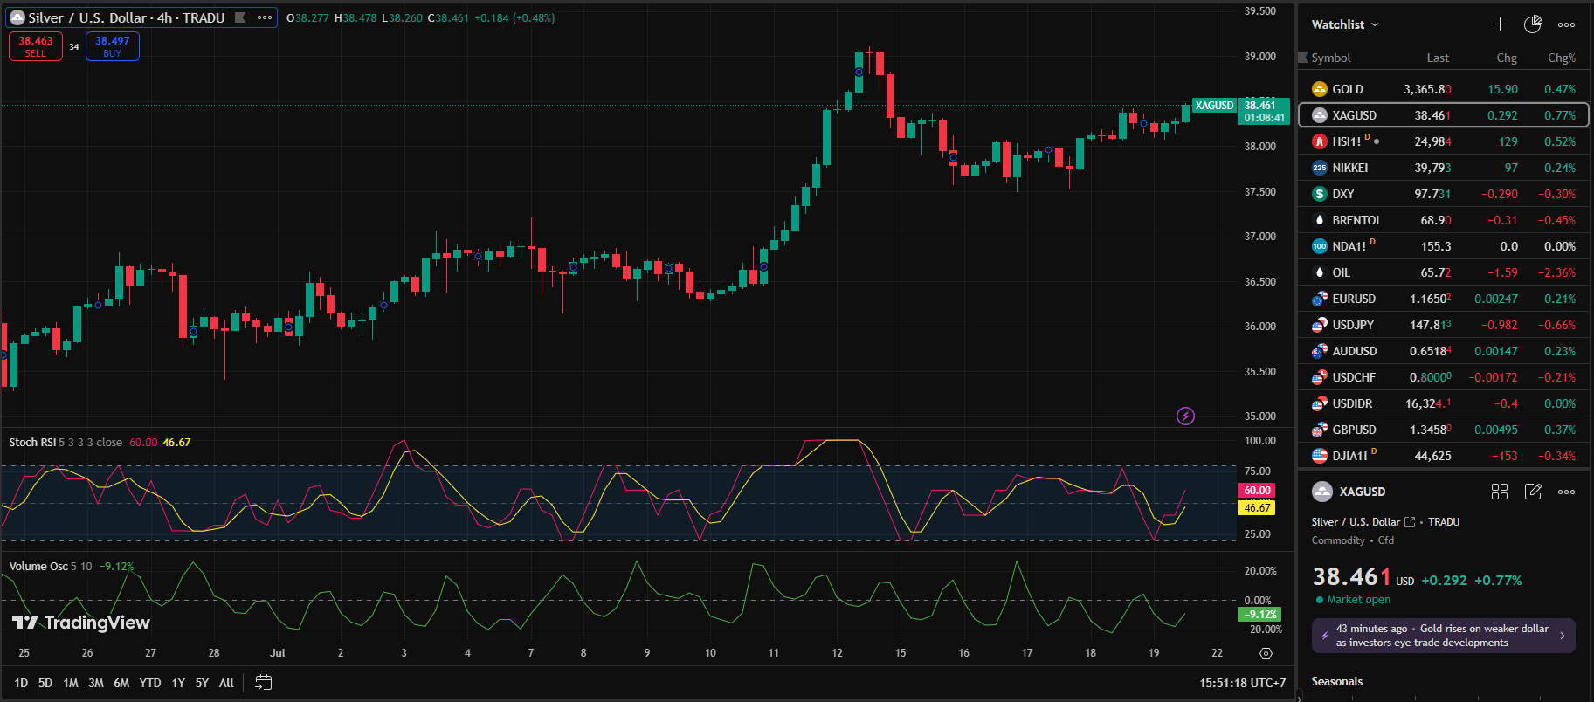Click the purple lightning bolt icon on the chart
The image size is (1594, 702).
[x=1185, y=416]
